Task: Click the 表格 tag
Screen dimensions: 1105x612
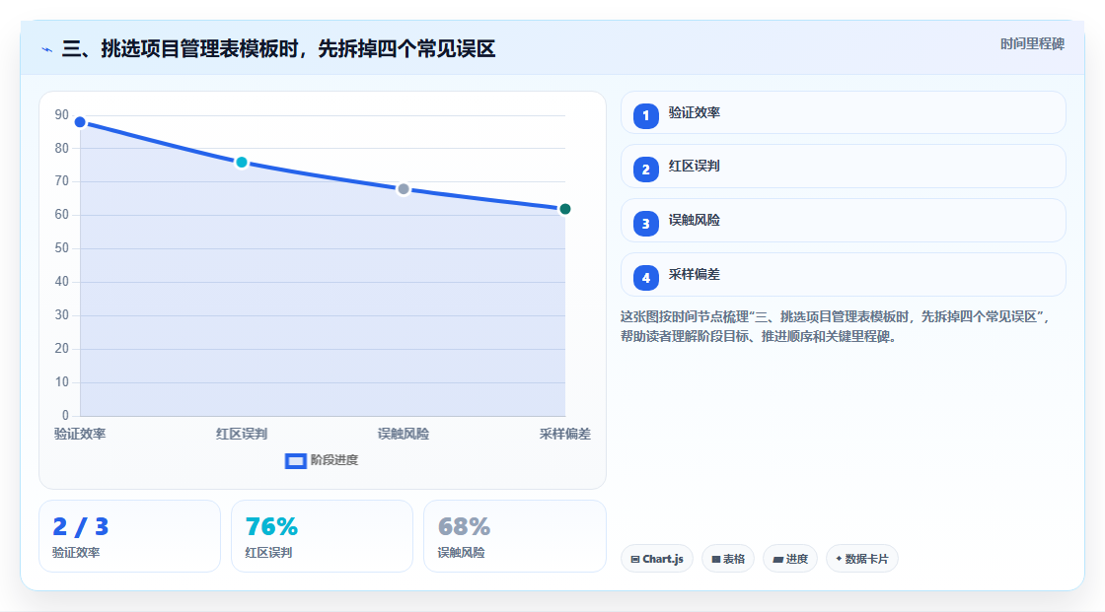Action: point(728,559)
